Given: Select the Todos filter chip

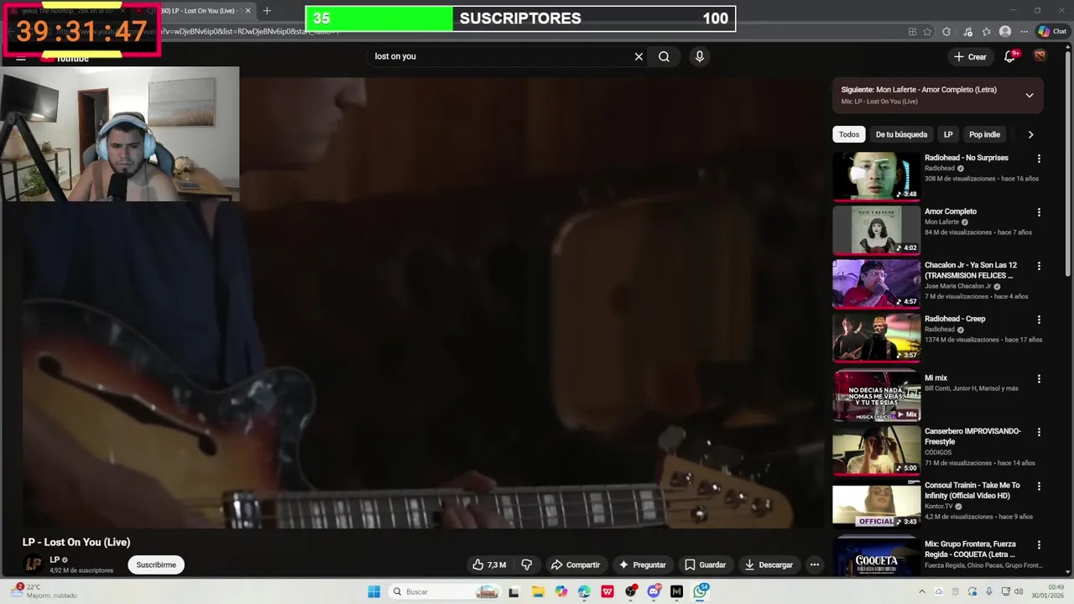Looking at the screenshot, I should coord(849,134).
